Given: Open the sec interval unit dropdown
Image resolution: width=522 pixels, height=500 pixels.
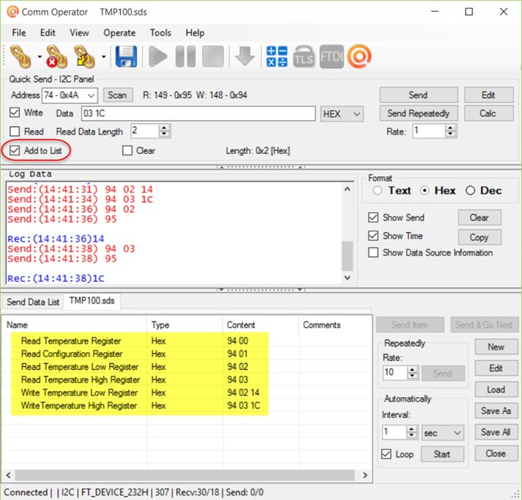Looking at the screenshot, I should pos(443,433).
